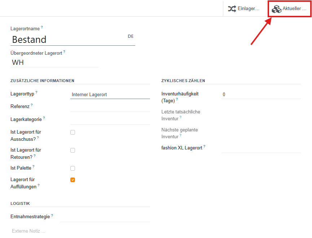The width and height of the screenshot is (312, 238).
Task: Uncheck the Lagerort für Auffüllungen checkbox
Action: tap(72, 180)
